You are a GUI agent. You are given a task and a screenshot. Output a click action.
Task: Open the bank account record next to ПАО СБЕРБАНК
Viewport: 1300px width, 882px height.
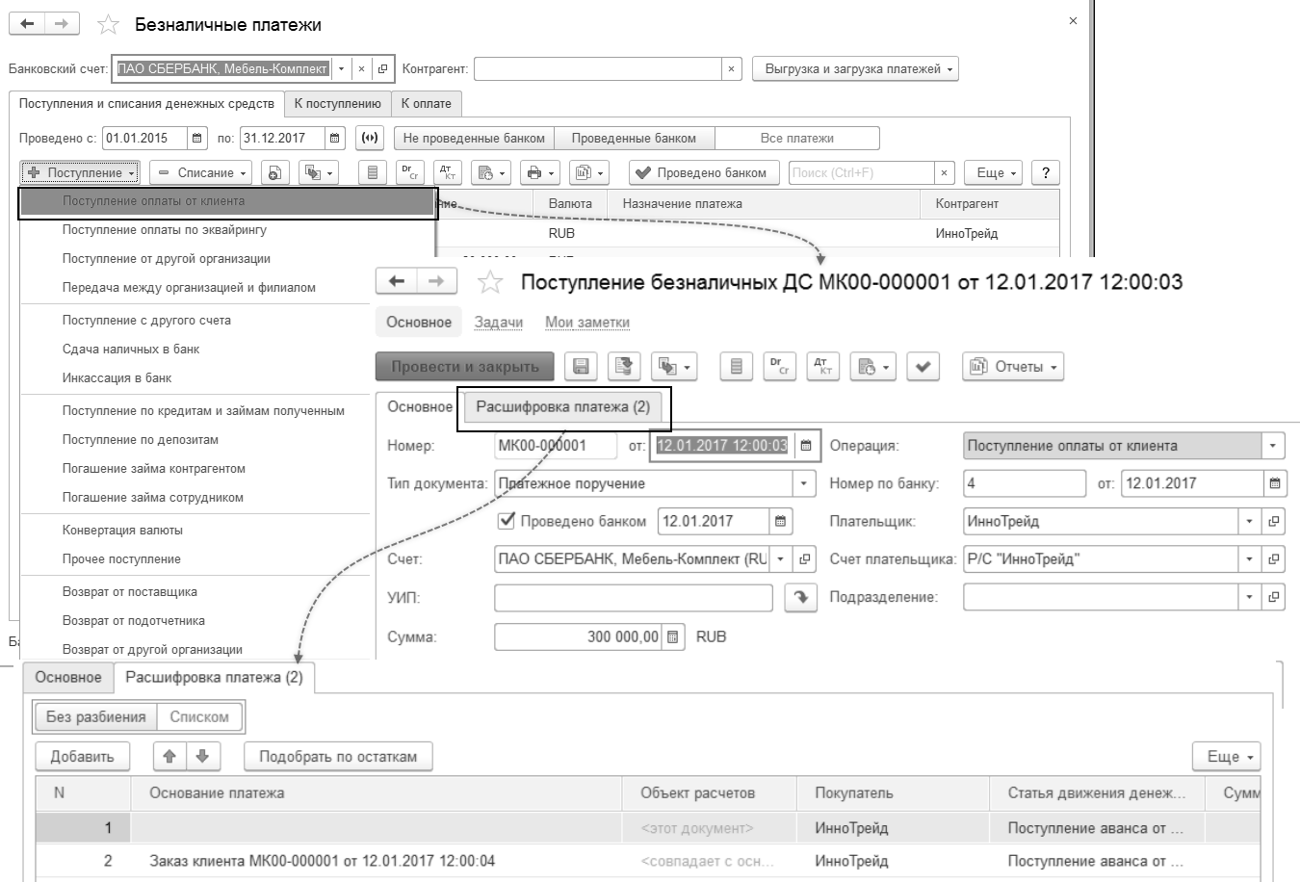click(382, 68)
